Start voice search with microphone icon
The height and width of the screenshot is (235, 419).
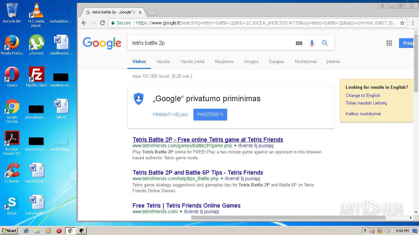[312, 43]
